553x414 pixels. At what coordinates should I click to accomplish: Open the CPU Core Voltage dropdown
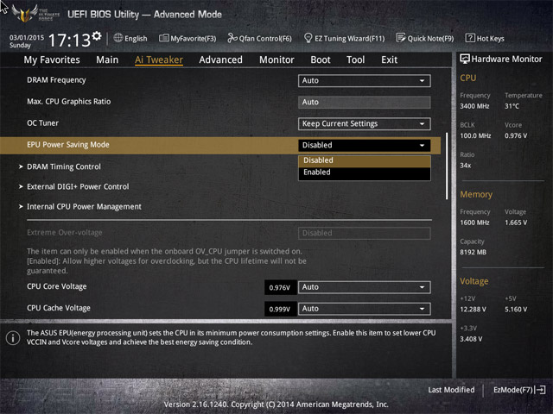[x=365, y=287]
